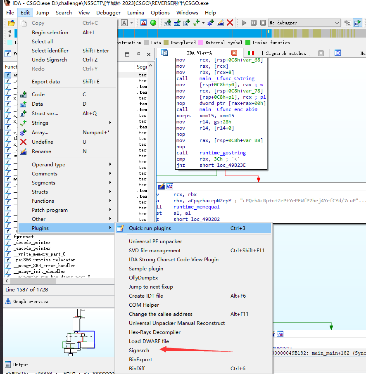Open the Debugger menu

(108, 13)
